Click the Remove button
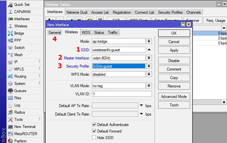The image size is (227, 143). (174, 86)
